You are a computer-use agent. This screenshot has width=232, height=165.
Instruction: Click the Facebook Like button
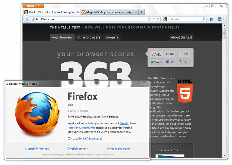click(170, 62)
